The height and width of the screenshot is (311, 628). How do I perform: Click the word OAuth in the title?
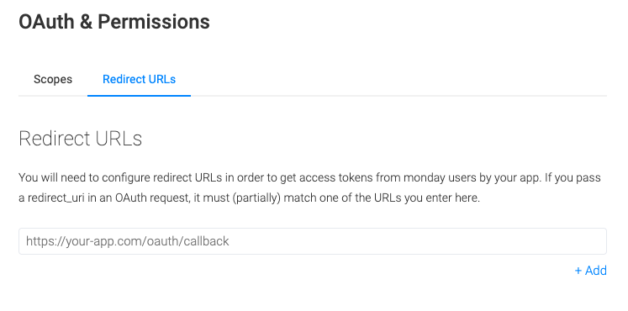(x=46, y=22)
